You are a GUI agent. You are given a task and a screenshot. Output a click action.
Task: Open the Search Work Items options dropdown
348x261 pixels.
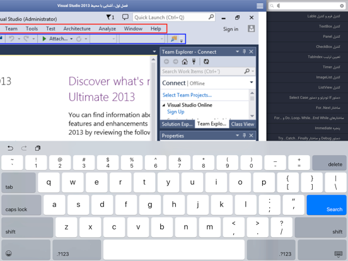(253, 71)
